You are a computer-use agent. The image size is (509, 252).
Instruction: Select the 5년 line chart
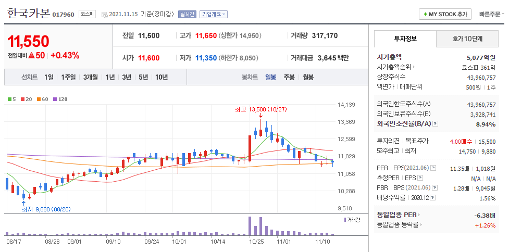click(x=143, y=78)
